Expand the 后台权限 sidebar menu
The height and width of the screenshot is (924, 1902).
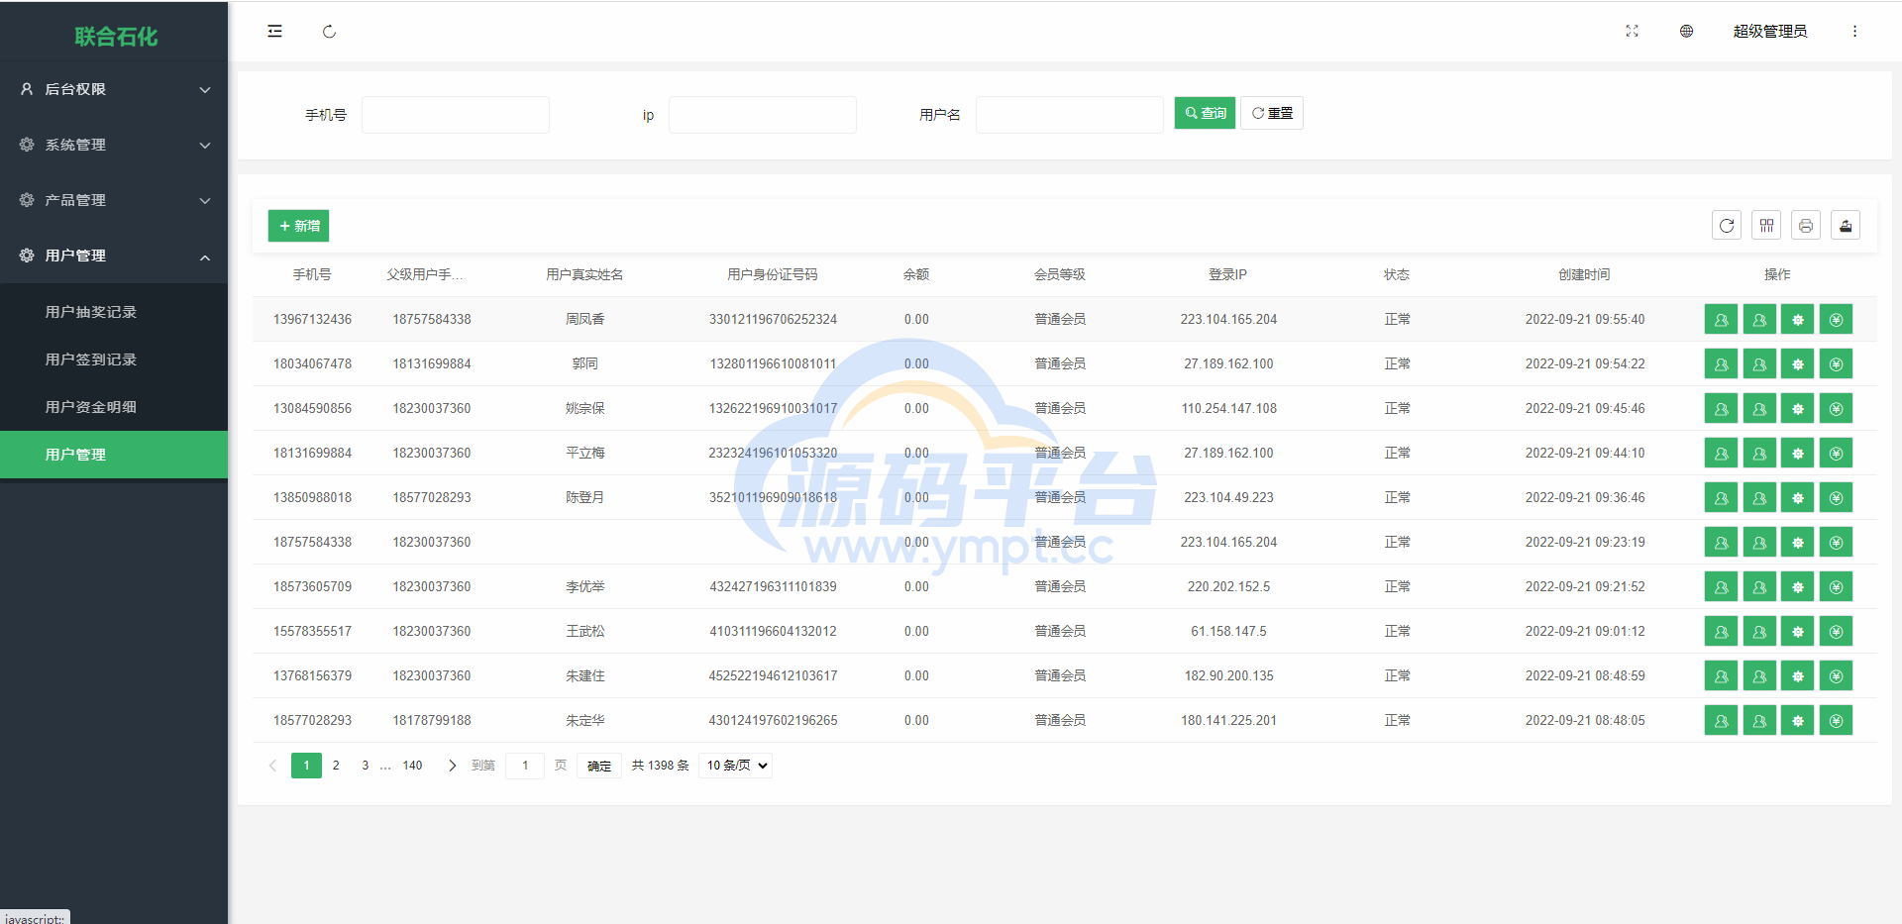(114, 89)
